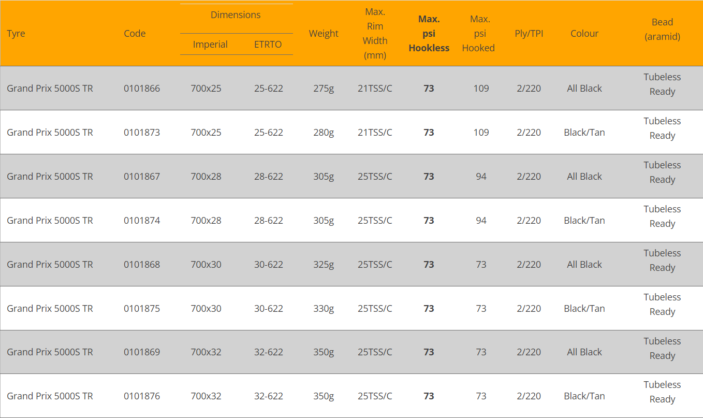Image resolution: width=703 pixels, height=418 pixels.
Task: Click the Bead (aramid) header
Action: 663,30
